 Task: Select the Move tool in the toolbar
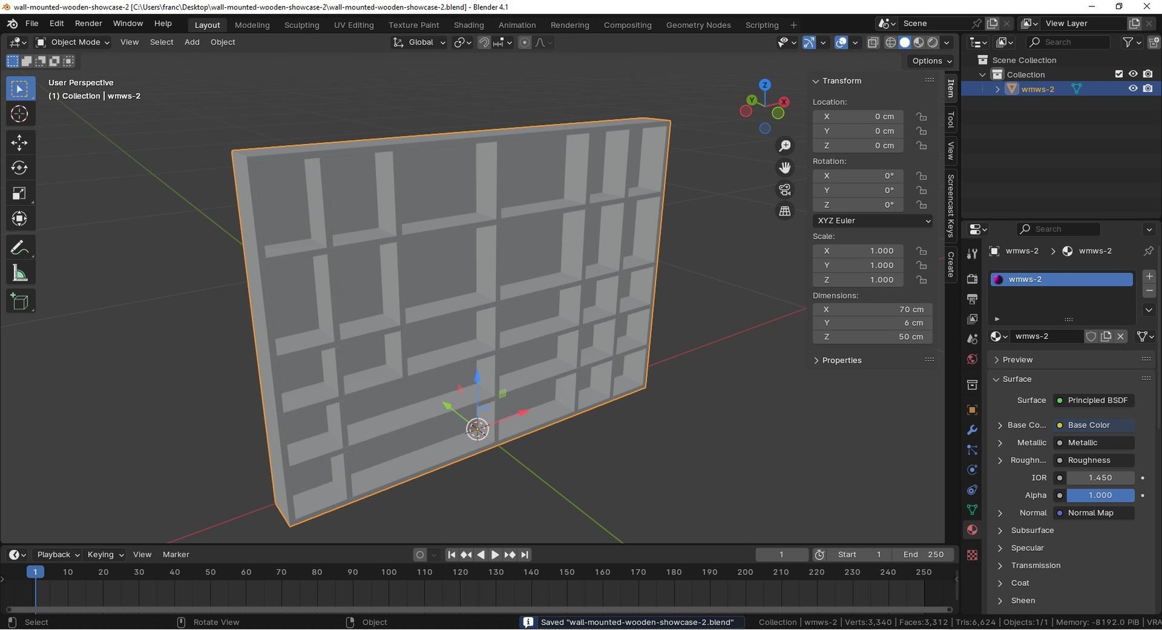[19, 143]
